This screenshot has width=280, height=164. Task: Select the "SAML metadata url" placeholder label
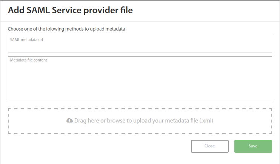click(x=26, y=39)
